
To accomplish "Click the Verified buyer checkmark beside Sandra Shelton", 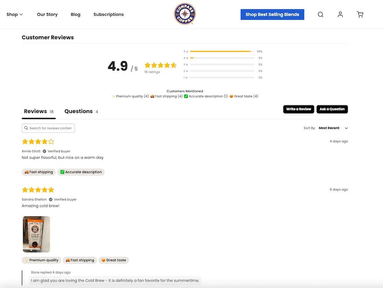I will click(50, 199).
